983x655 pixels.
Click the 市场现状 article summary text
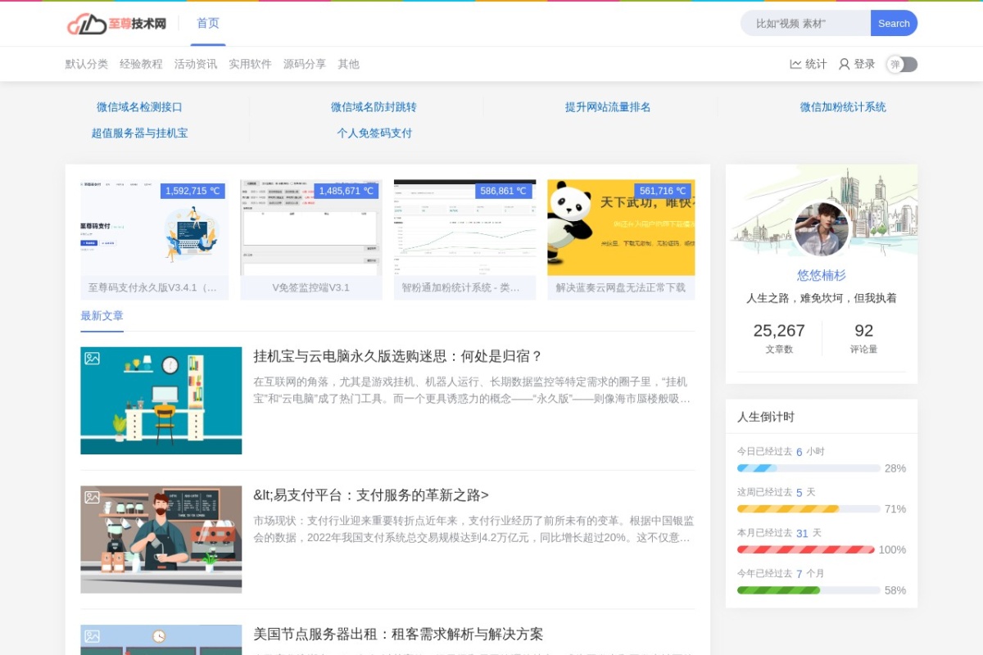(473, 530)
